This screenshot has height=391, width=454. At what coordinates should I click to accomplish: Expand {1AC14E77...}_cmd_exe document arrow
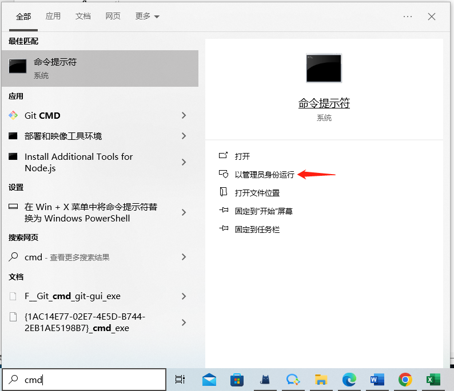coord(184,323)
